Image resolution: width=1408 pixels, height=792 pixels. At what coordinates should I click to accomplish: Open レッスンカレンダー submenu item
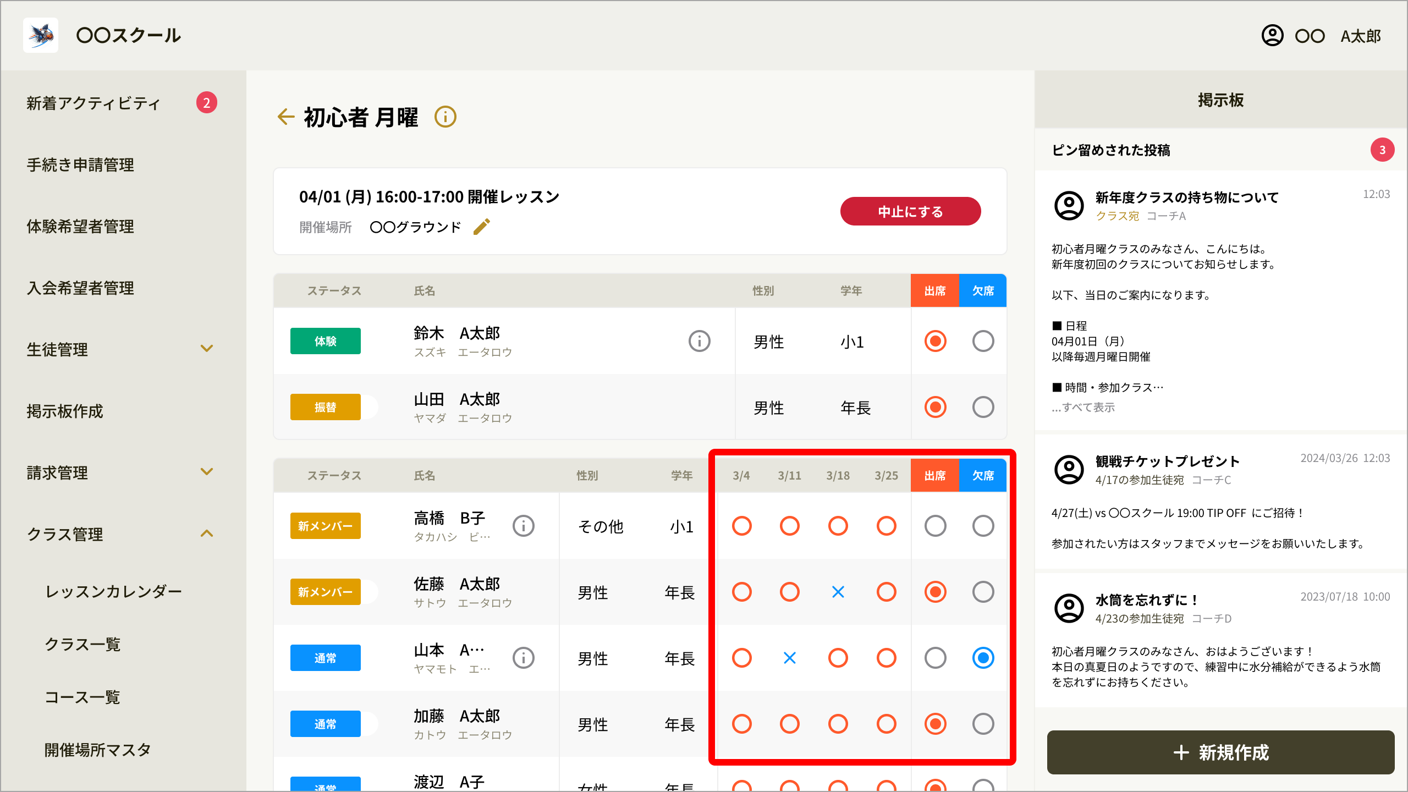(113, 592)
